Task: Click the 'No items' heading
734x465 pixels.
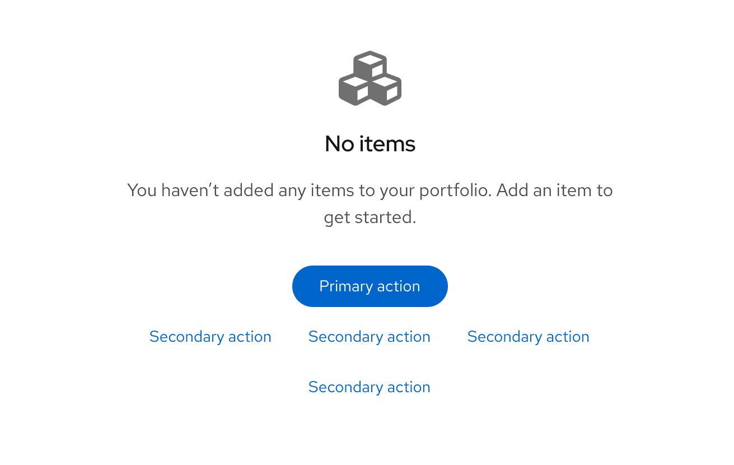Action: 370,144
